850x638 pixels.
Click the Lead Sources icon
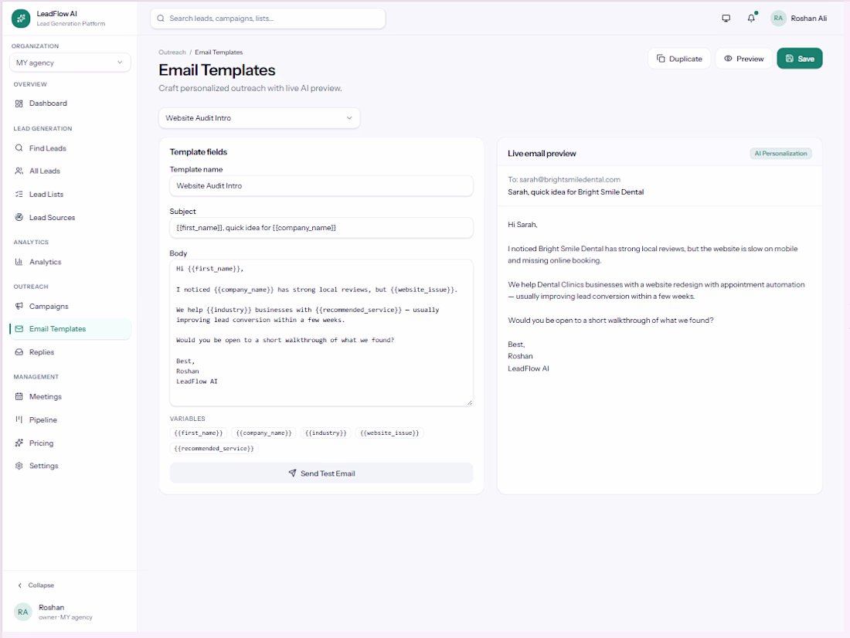click(19, 217)
